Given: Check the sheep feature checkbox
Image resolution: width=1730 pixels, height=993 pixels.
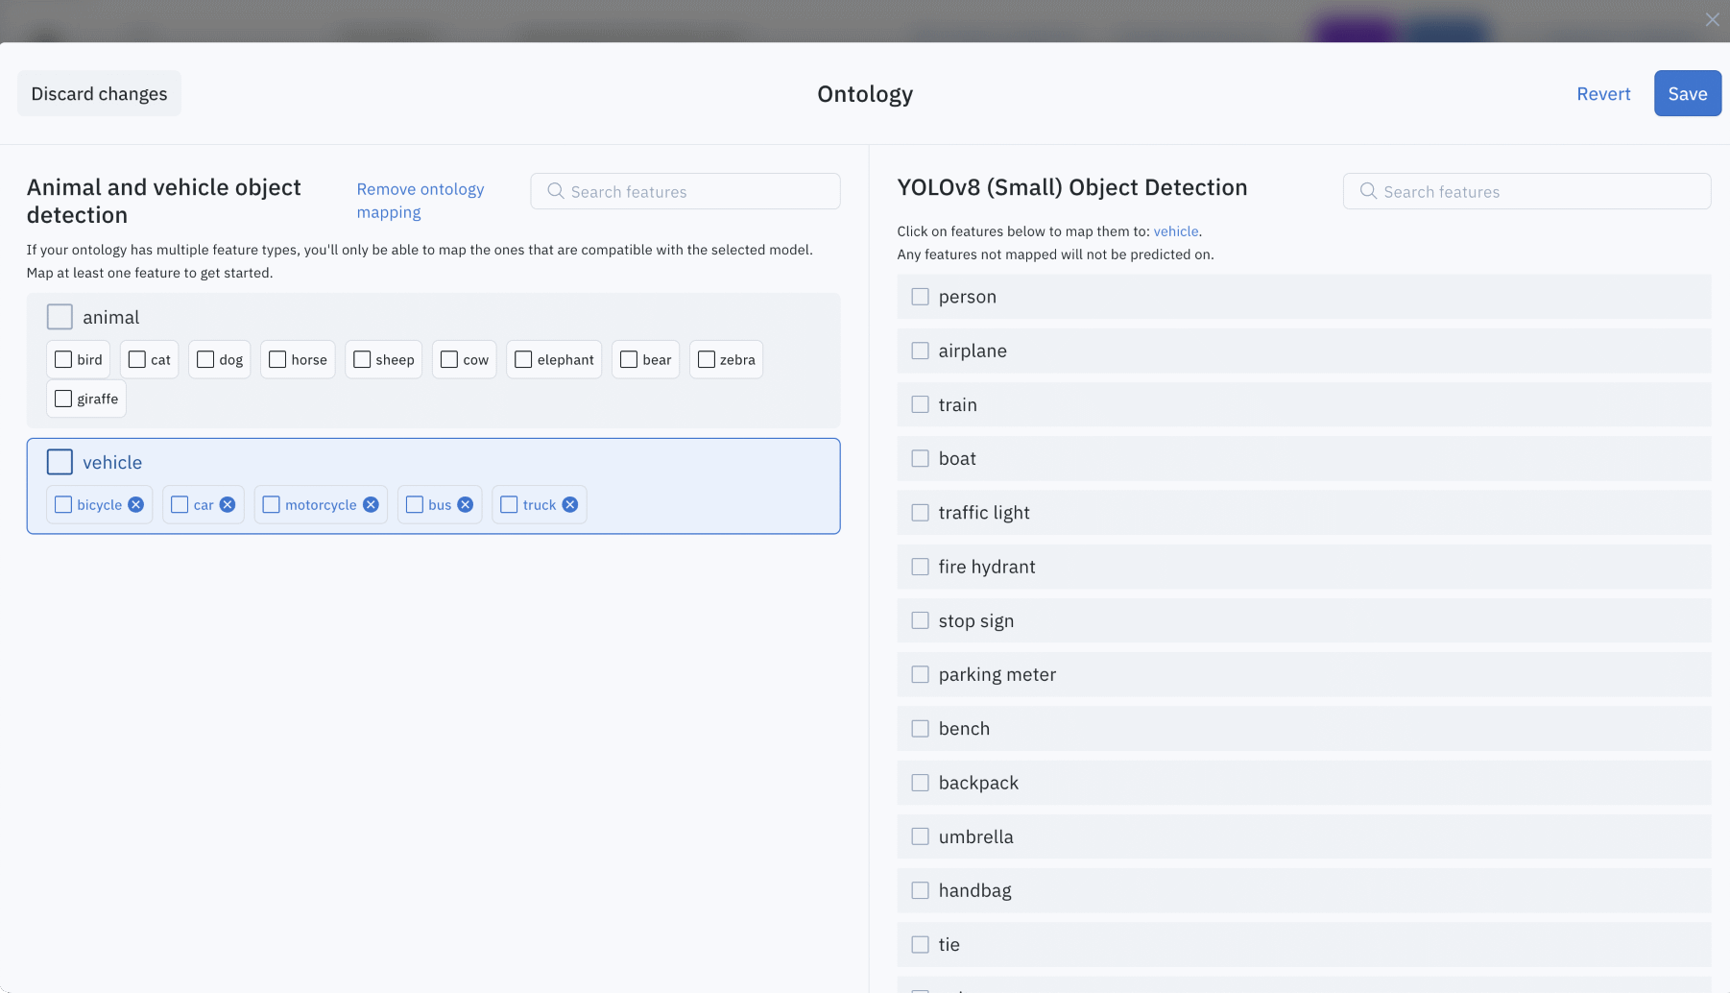Looking at the screenshot, I should [x=362, y=359].
